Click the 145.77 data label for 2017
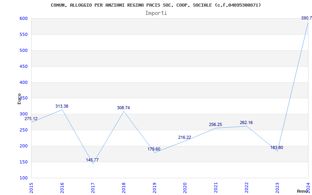 pos(92,160)
